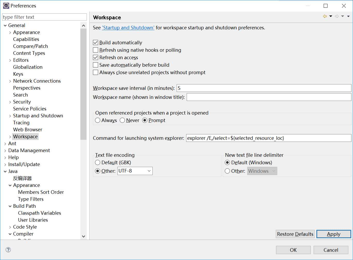
Task: Click the Workspace name input field
Action: pos(269,97)
